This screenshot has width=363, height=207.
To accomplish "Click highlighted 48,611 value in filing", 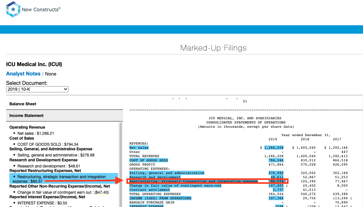I will point(277,177).
